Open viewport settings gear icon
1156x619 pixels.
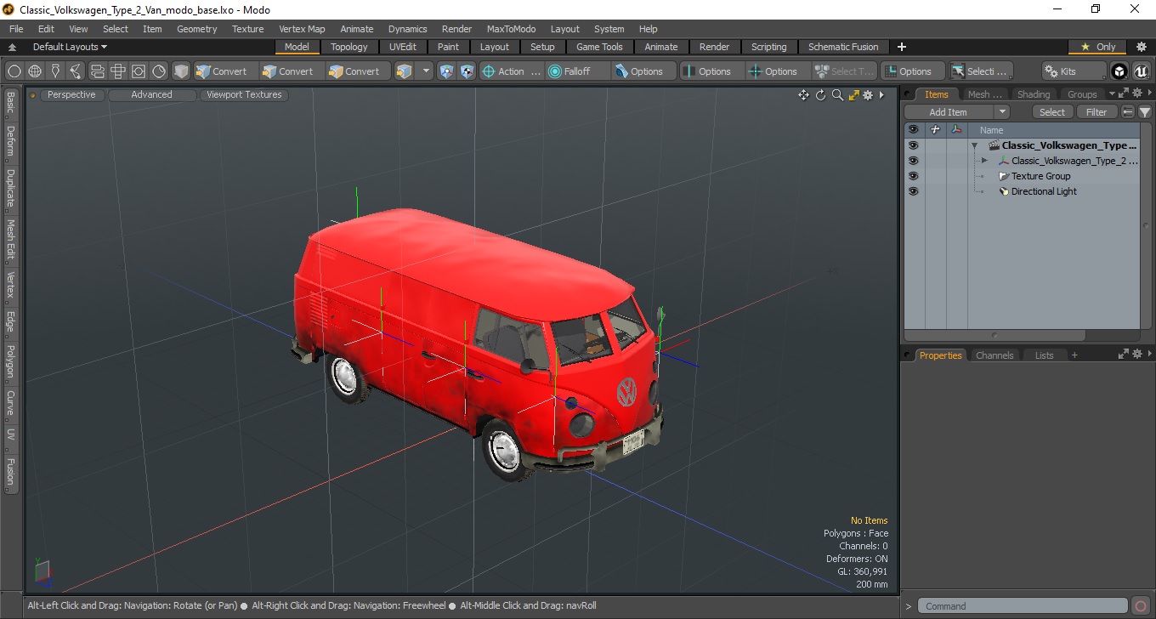coord(868,95)
